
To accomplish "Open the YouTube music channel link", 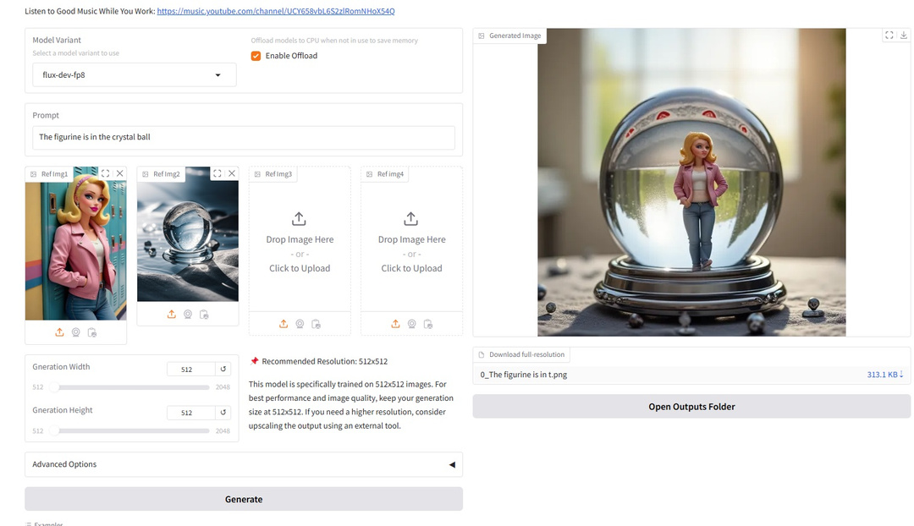I will (x=276, y=11).
